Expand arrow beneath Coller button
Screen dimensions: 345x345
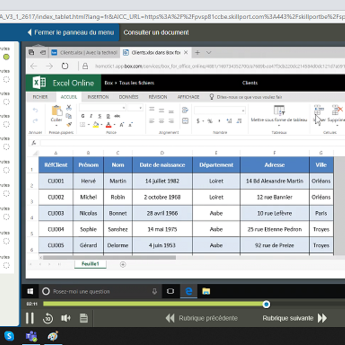(56, 125)
